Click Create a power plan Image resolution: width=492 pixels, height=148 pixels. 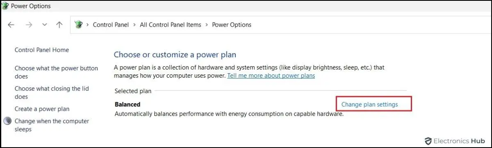pyautogui.click(x=42, y=109)
